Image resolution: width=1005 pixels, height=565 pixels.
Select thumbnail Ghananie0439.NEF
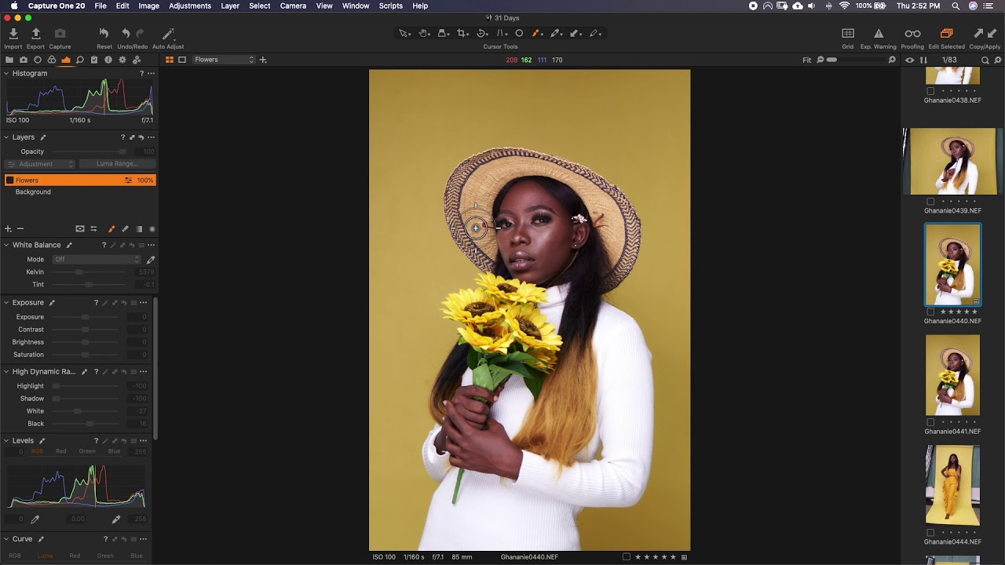(952, 161)
